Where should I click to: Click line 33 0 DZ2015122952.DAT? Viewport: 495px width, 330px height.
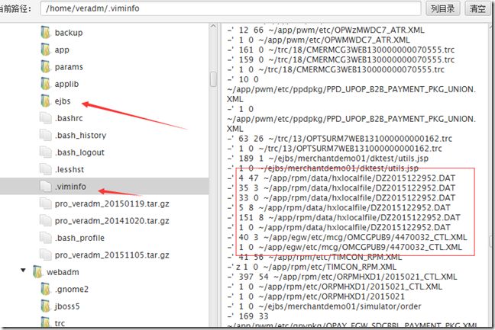tap(341, 197)
